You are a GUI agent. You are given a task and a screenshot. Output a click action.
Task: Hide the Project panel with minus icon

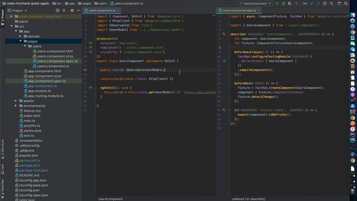coord(79,11)
